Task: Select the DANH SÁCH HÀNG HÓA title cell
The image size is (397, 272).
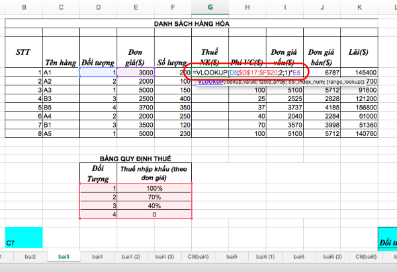Action: pyautogui.click(x=191, y=24)
